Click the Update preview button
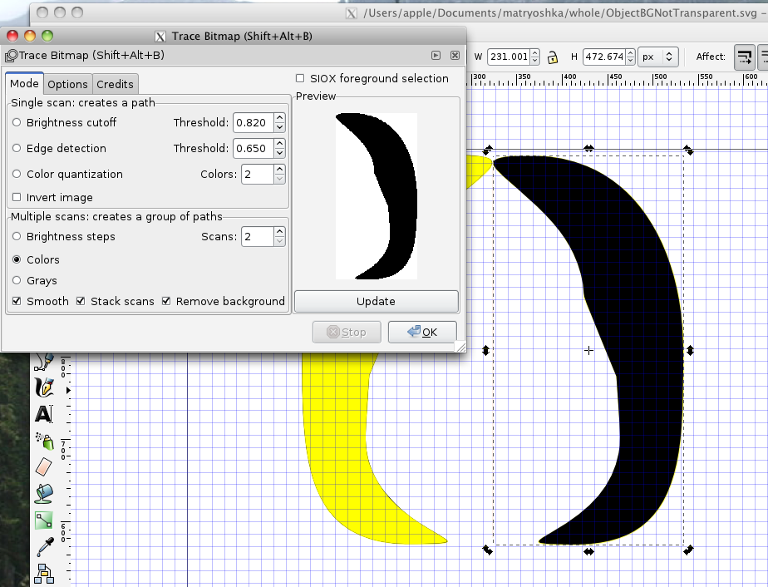The height and width of the screenshot is (587, 768). (x=376, y=301)
